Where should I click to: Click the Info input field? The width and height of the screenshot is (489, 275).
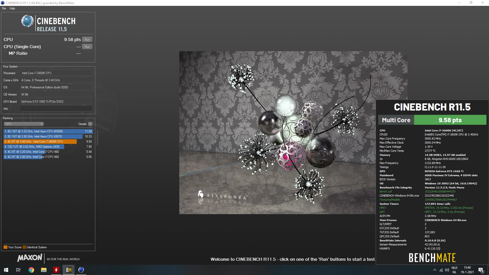click(56, 109)
